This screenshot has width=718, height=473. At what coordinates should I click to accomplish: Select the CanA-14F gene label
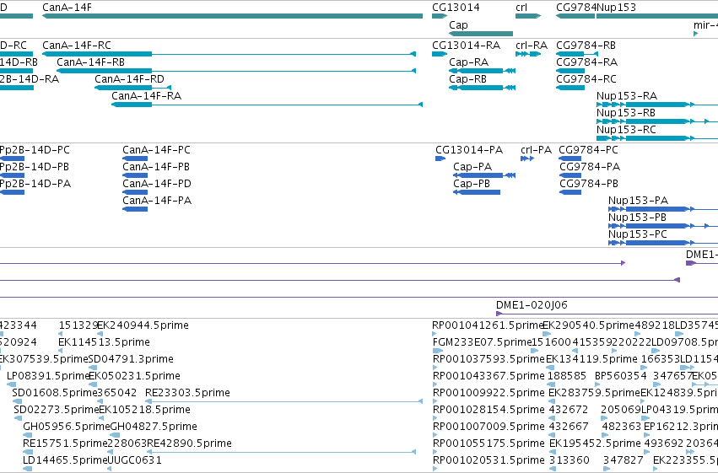pyautogui.click(x=67, y=8)
